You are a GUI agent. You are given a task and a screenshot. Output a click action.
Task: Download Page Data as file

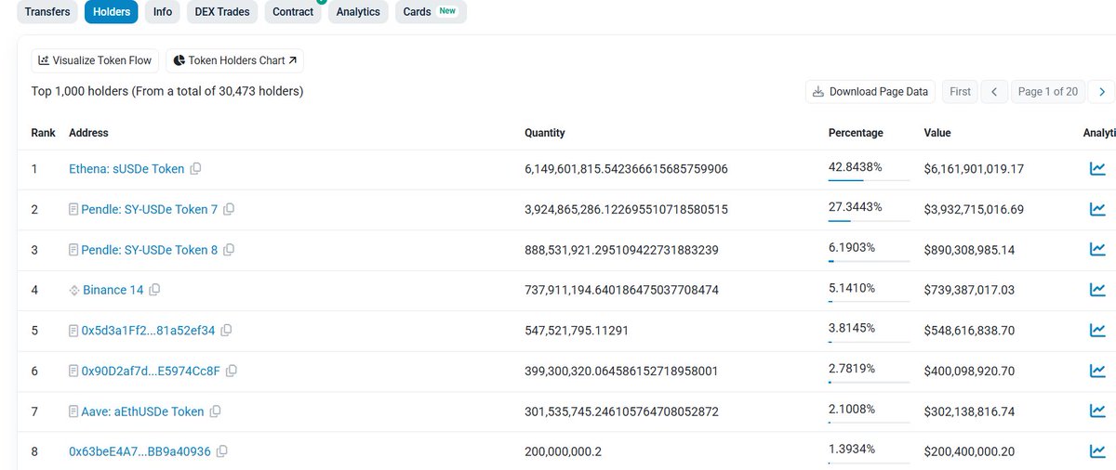[870, 91]
